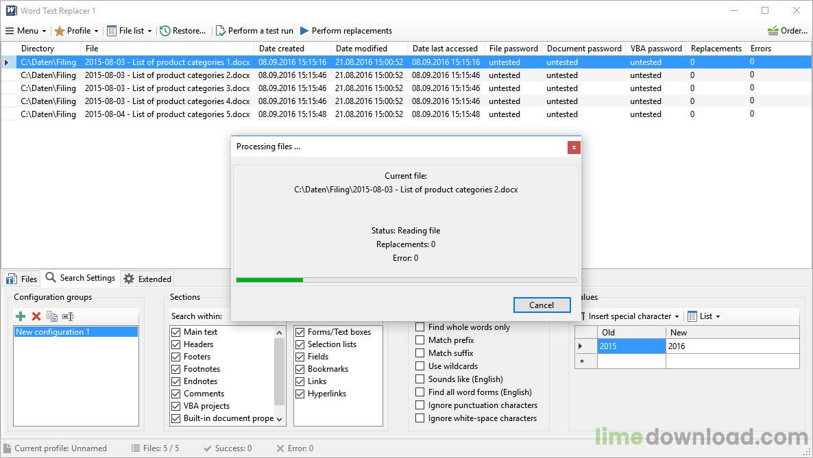Screen dimensions: 813x458
Task: Delete configuration using the red X icon
Action: tap(36, 316)
